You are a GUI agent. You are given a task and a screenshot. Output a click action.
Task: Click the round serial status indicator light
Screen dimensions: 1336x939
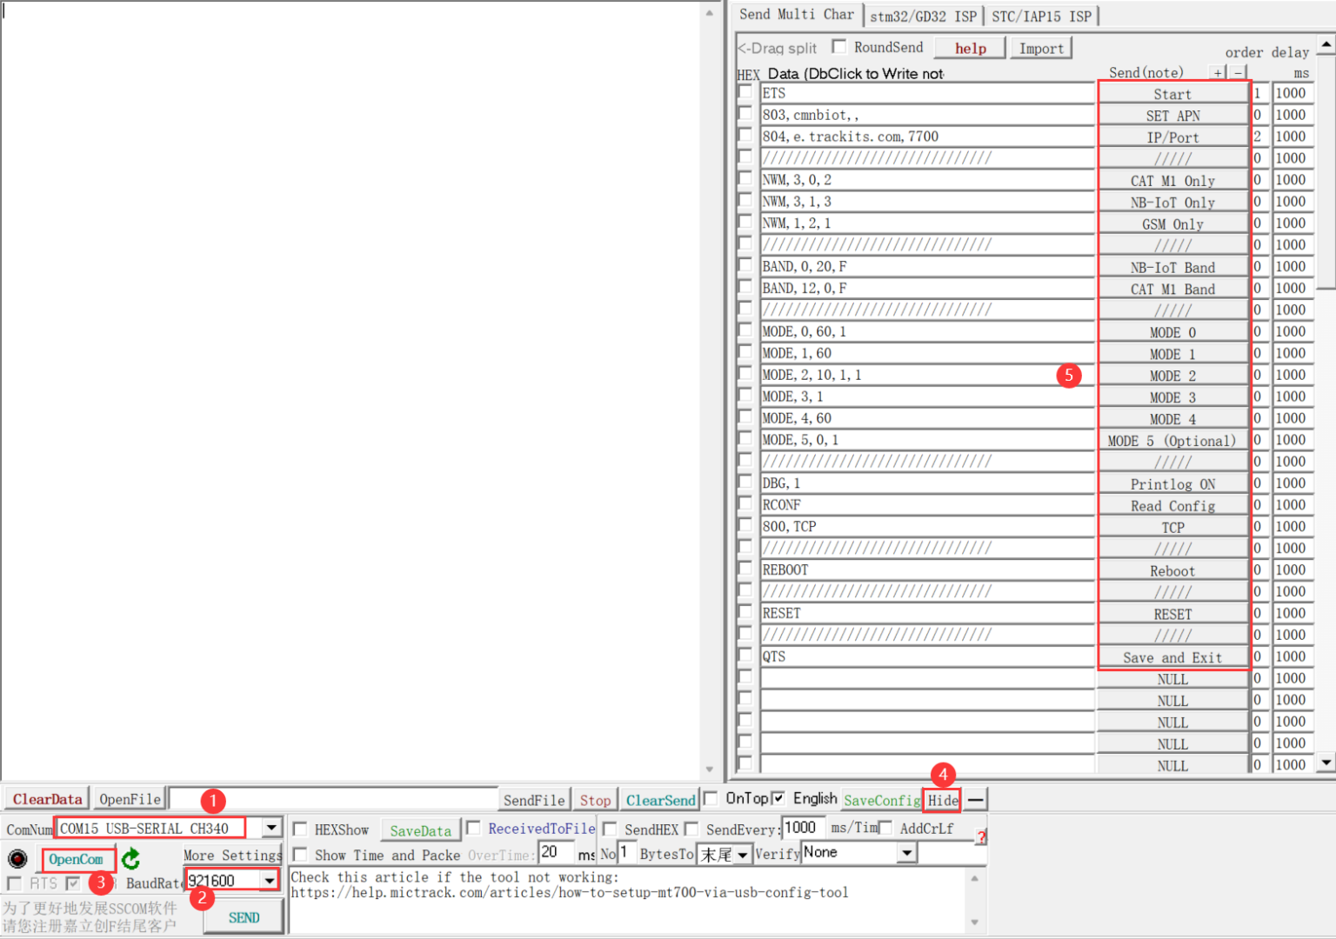click(17, 859)
